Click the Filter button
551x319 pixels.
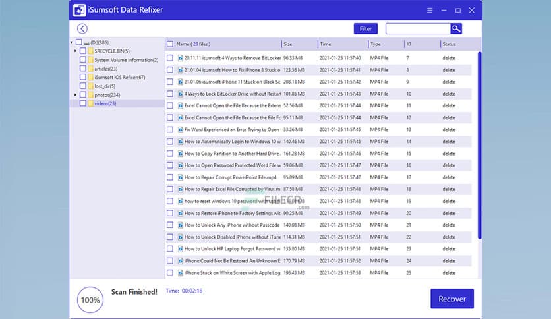click(x=365, y=29)
